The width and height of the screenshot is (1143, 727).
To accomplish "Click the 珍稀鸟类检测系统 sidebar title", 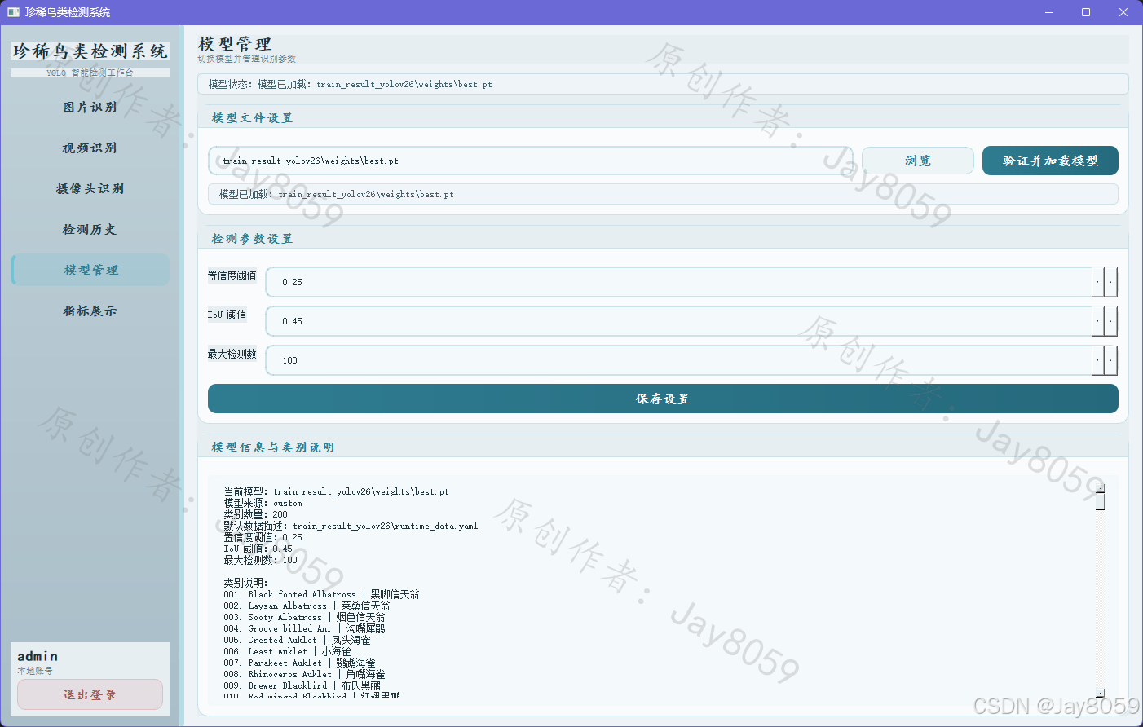I will click(90, 51).
